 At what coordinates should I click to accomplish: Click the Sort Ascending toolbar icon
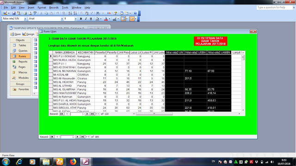(70, 13)
